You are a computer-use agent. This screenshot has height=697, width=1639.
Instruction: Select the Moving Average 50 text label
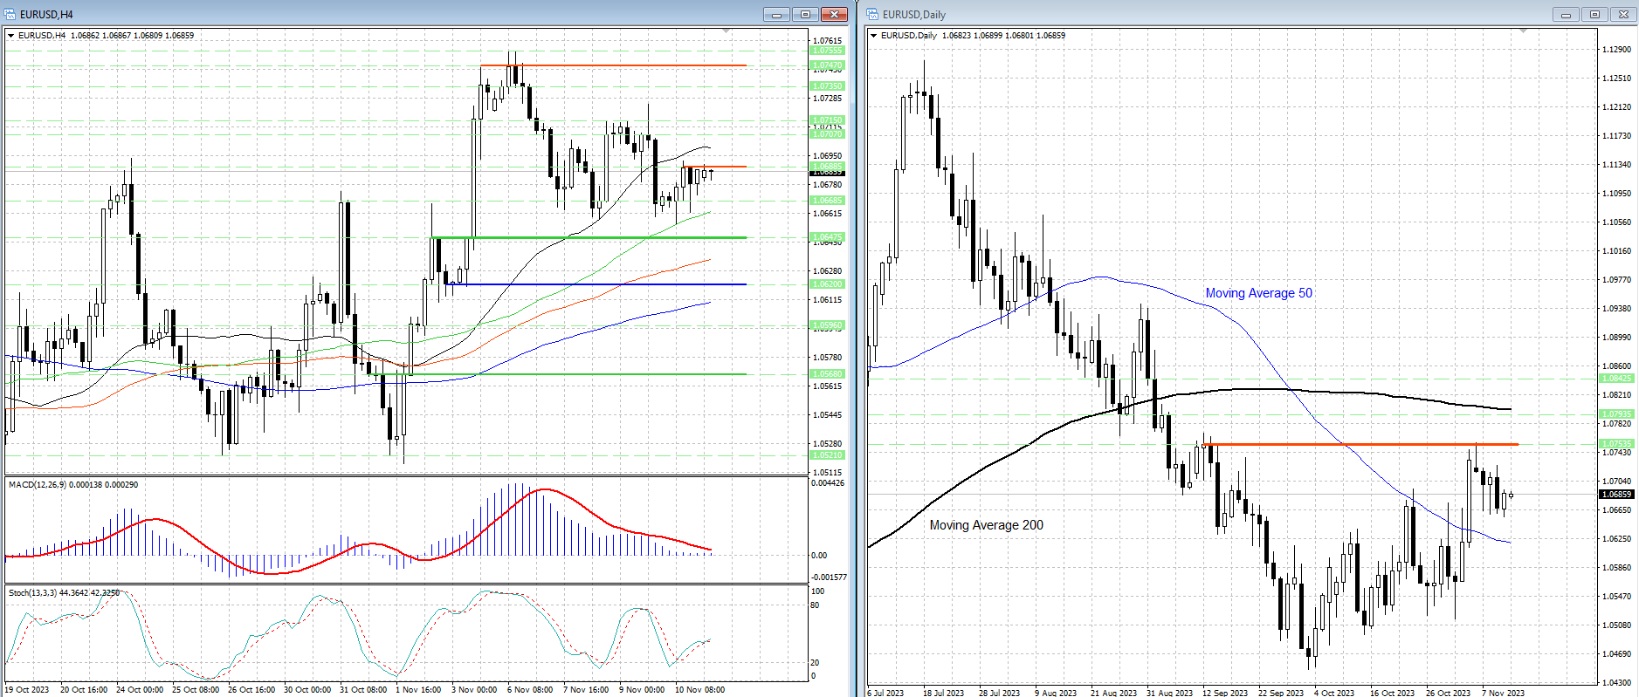coord(1258,293)
